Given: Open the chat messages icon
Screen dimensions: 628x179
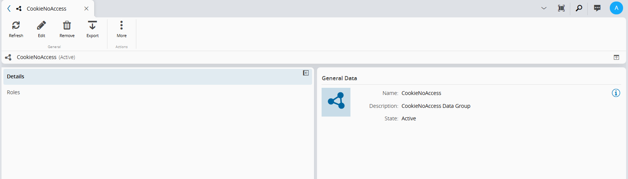Looking at the screenshot, I should [x=597, y=8].
